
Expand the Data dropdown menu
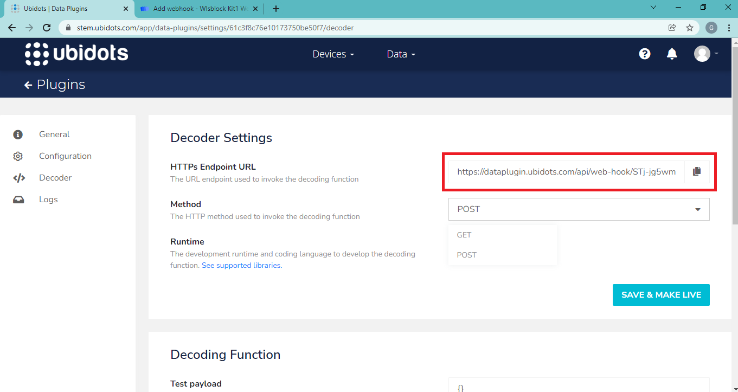coord(401,54)
